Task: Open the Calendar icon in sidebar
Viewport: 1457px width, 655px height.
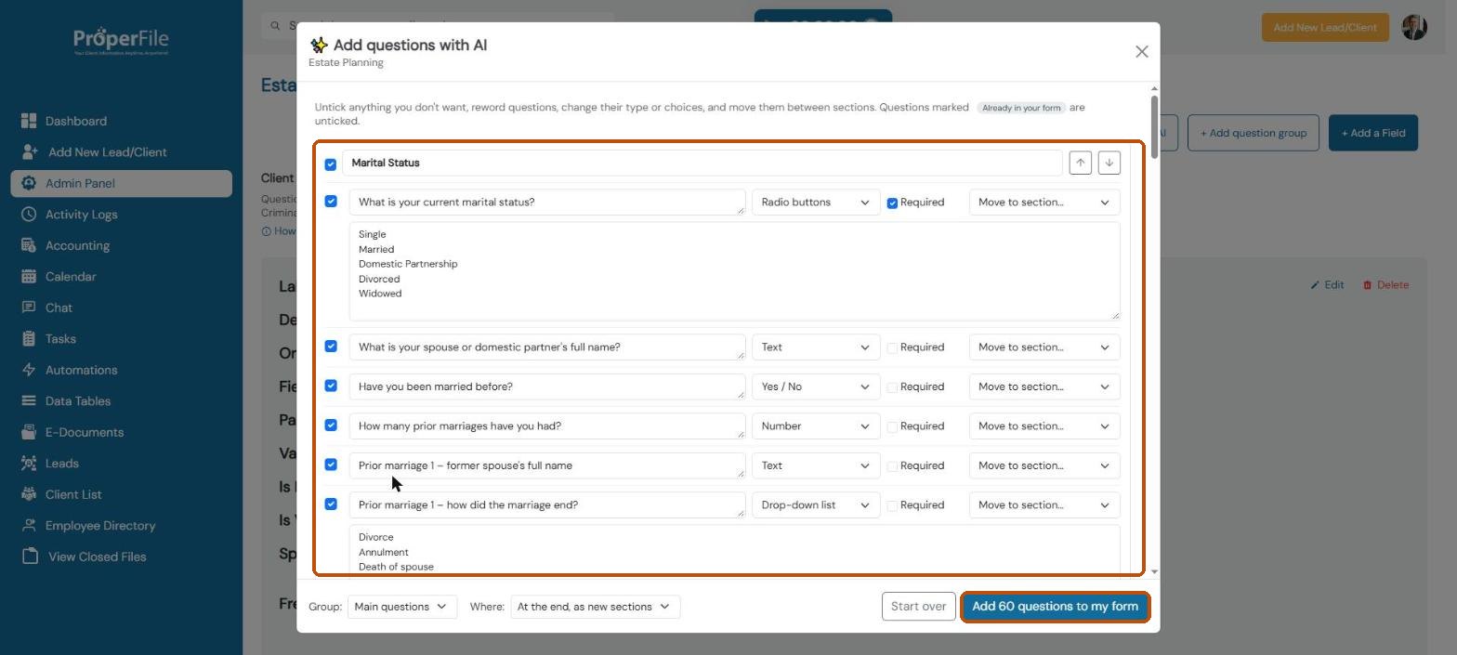Action: pyautogui.click(x=29, y=276)
